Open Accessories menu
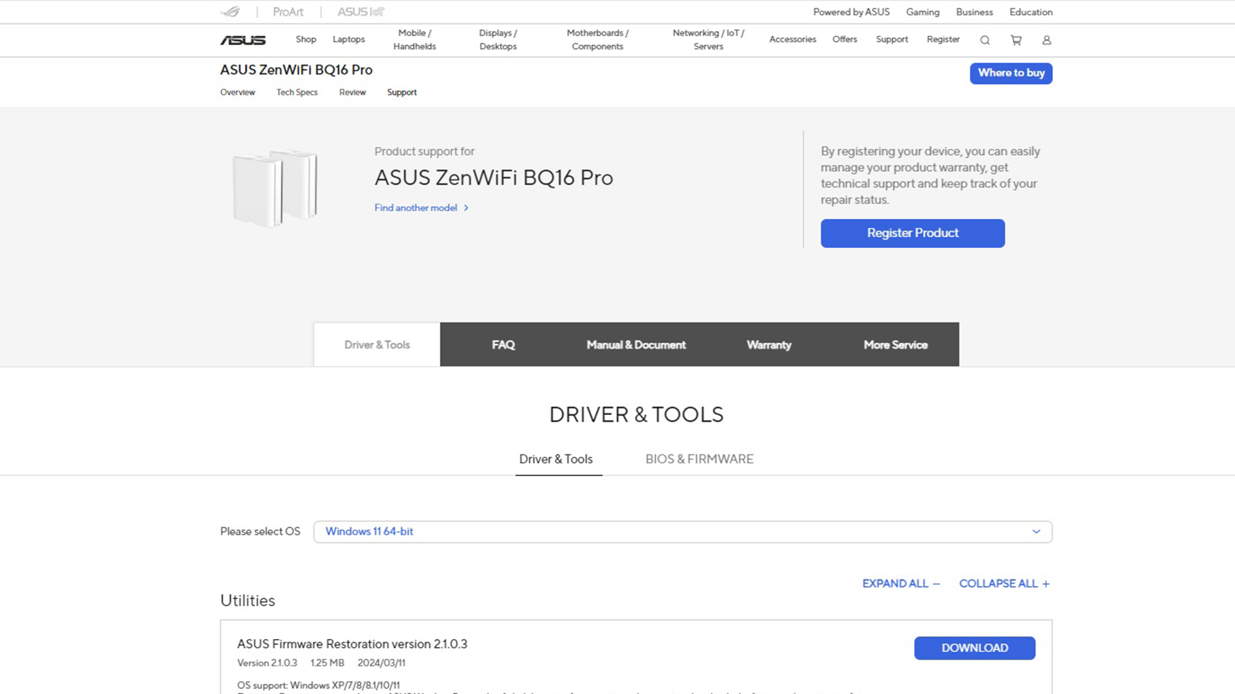 792,39
